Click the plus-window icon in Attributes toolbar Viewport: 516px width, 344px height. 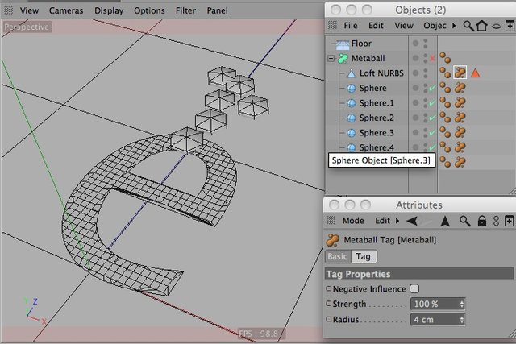pos(509,221)
